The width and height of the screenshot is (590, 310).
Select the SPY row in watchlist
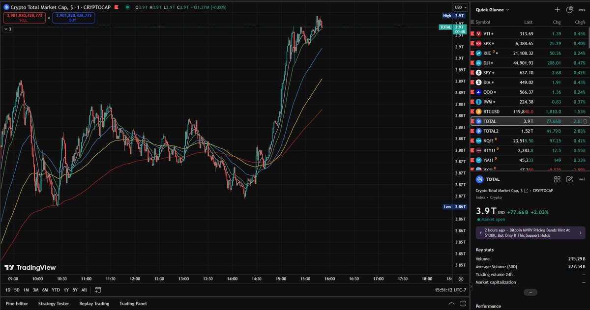tap(530, 73)
